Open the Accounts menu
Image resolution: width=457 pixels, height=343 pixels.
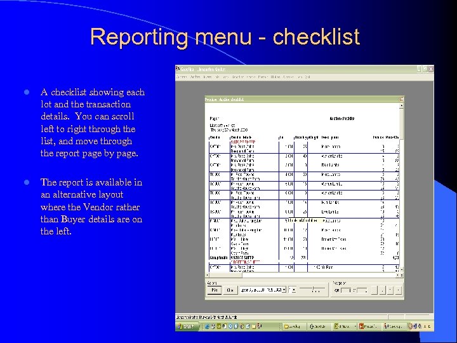(x=288, y=77)
